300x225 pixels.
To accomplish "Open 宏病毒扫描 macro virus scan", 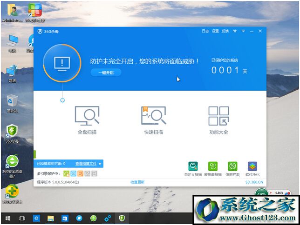I will tap(213, 169).
